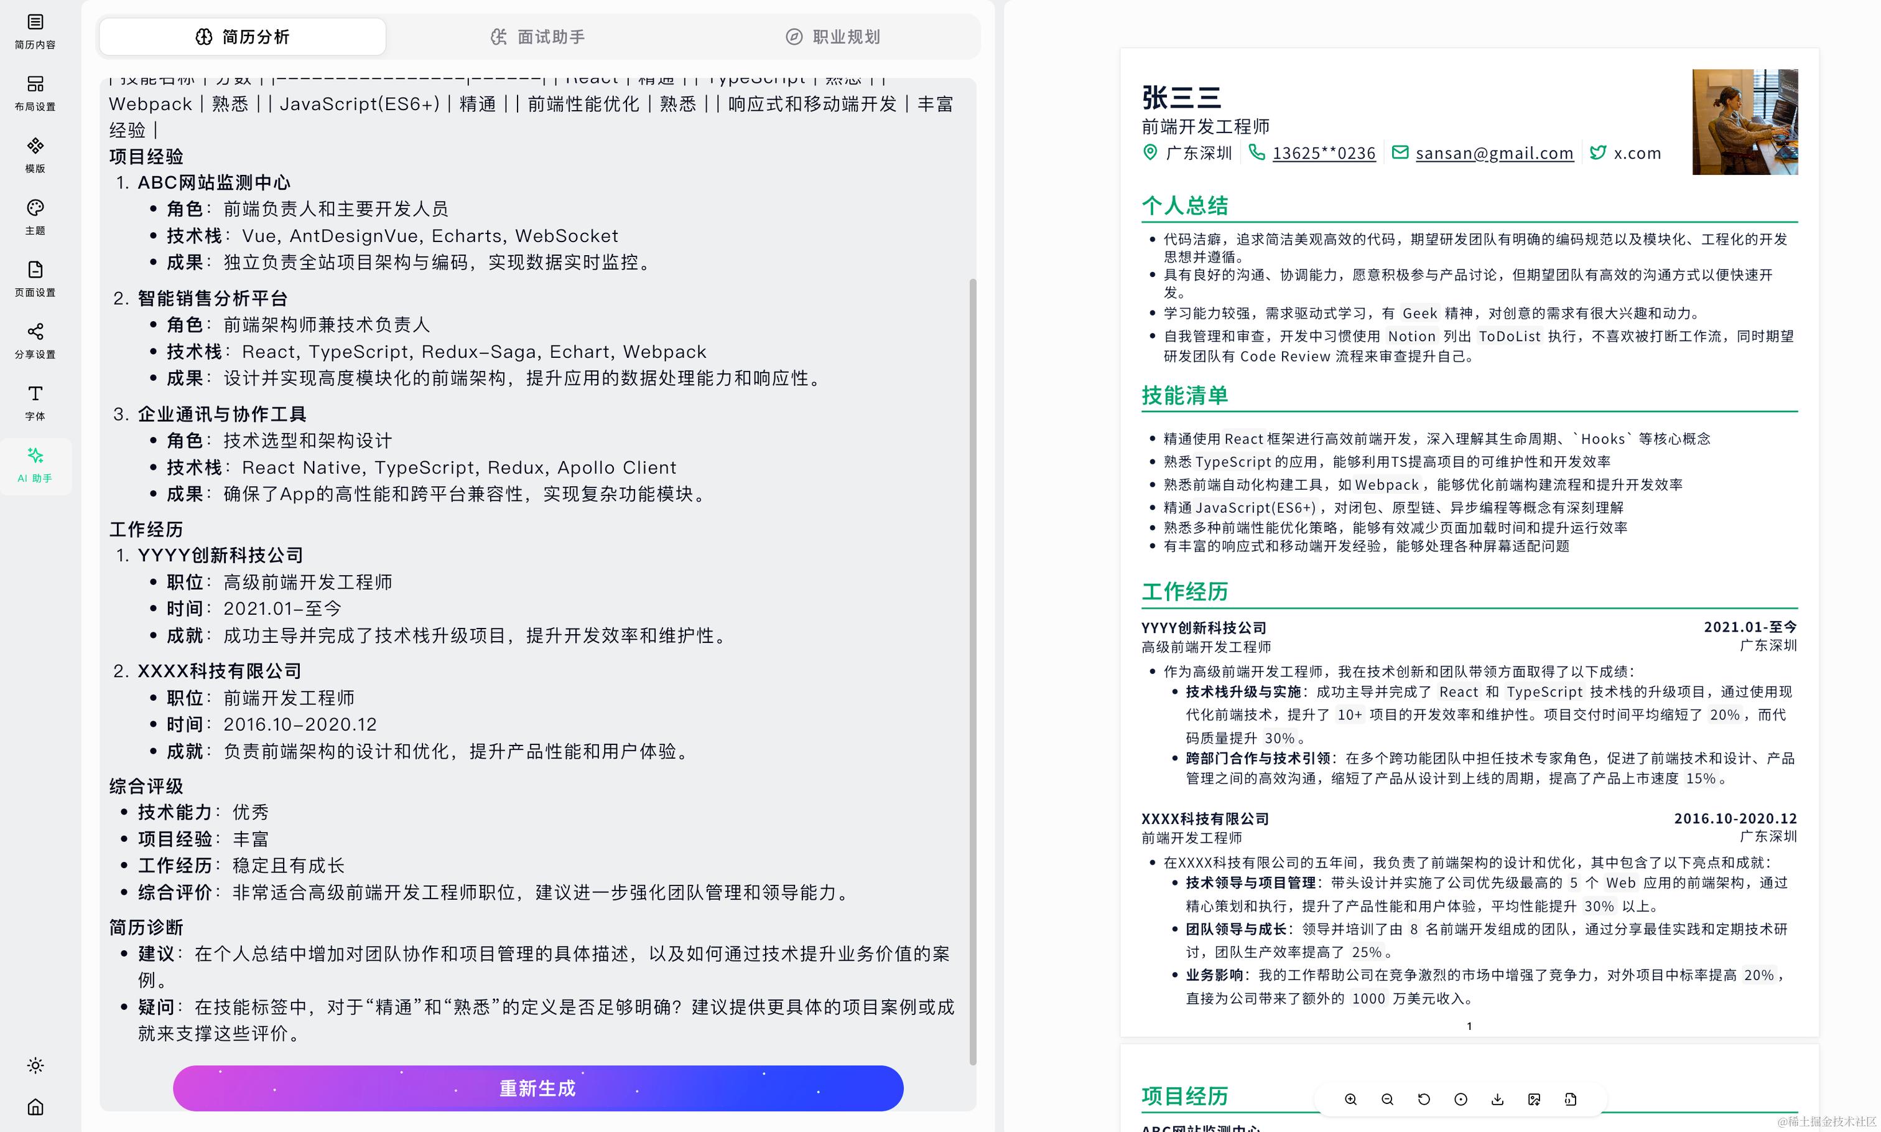Open 布局设置 in the sidebar

click(x=35, y=92)
